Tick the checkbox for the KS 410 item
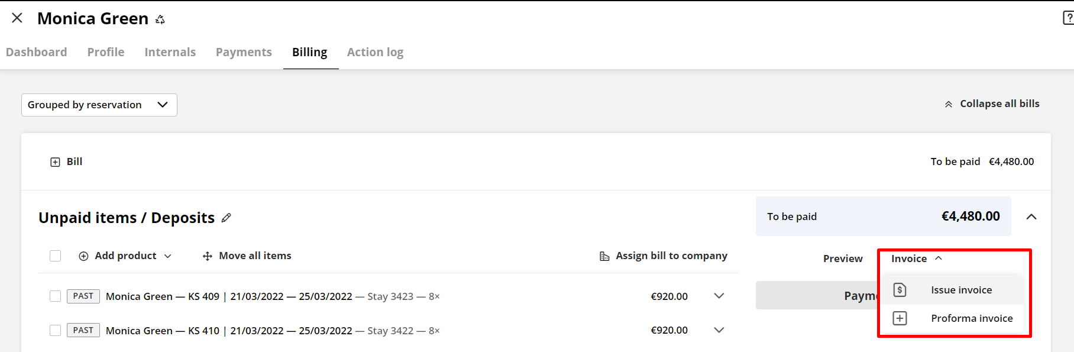This screenshot has height=352, width=1074. pyautogui.click(x=55, y=330)
